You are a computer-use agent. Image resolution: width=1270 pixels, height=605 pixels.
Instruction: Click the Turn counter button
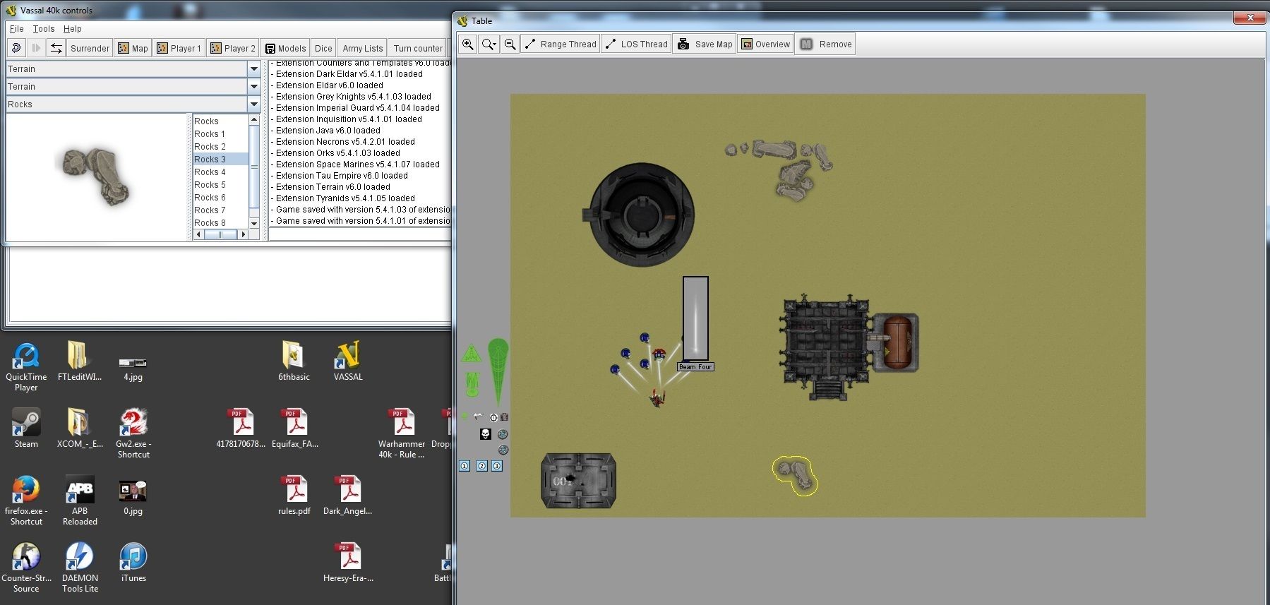point(418,48)
